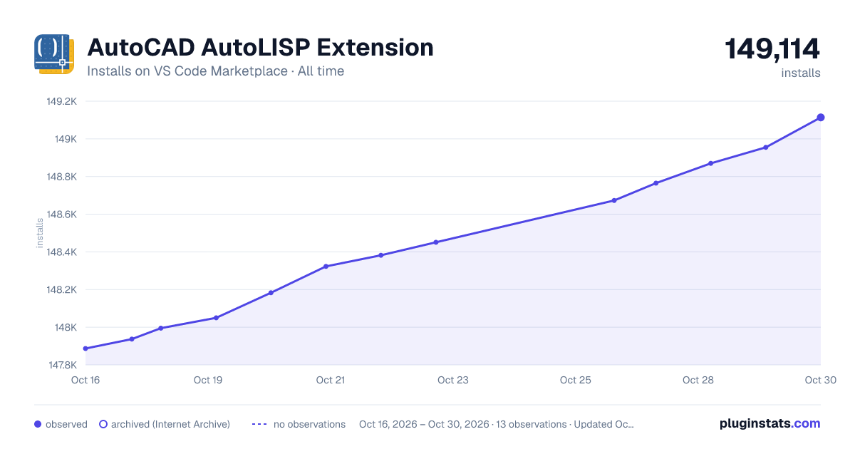855x449 pixels.
Task: Click the Oct 23 x-axis label
Action: click(x=453, y=380)
